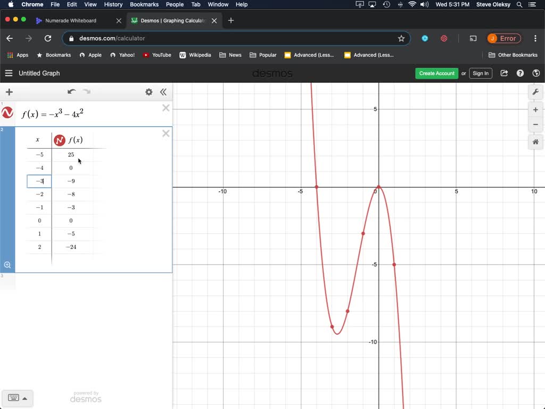The width and height of the screenshot is (545, 409).
Task: Open the share graph icon
Action: (503, 73)
